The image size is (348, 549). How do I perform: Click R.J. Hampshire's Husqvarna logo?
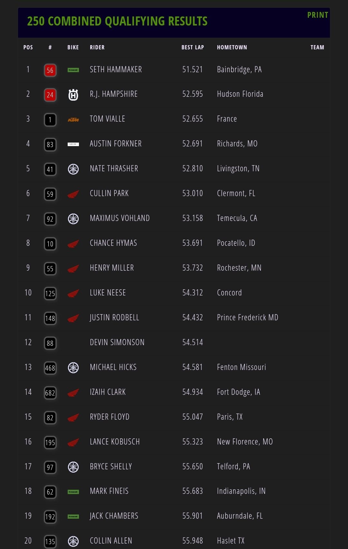(73, 95)
